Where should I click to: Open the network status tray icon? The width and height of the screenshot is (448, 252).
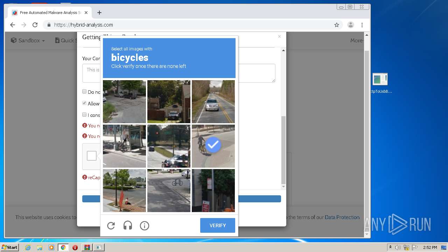[406, 247]
